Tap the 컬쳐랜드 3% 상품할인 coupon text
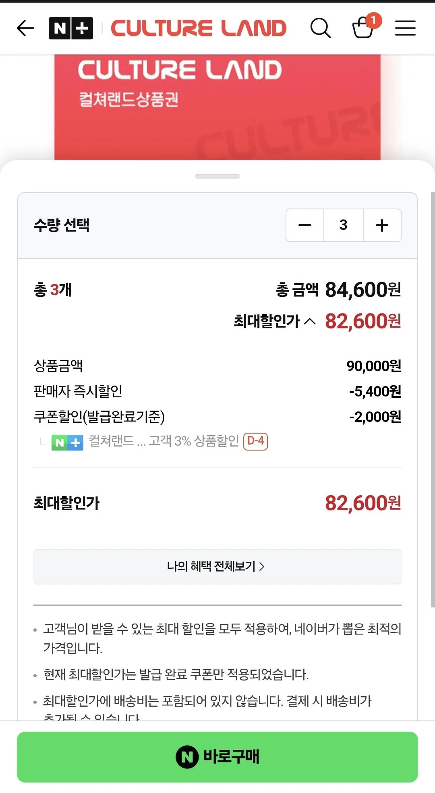This screenshot has height=793, width=435. (164, 441)
